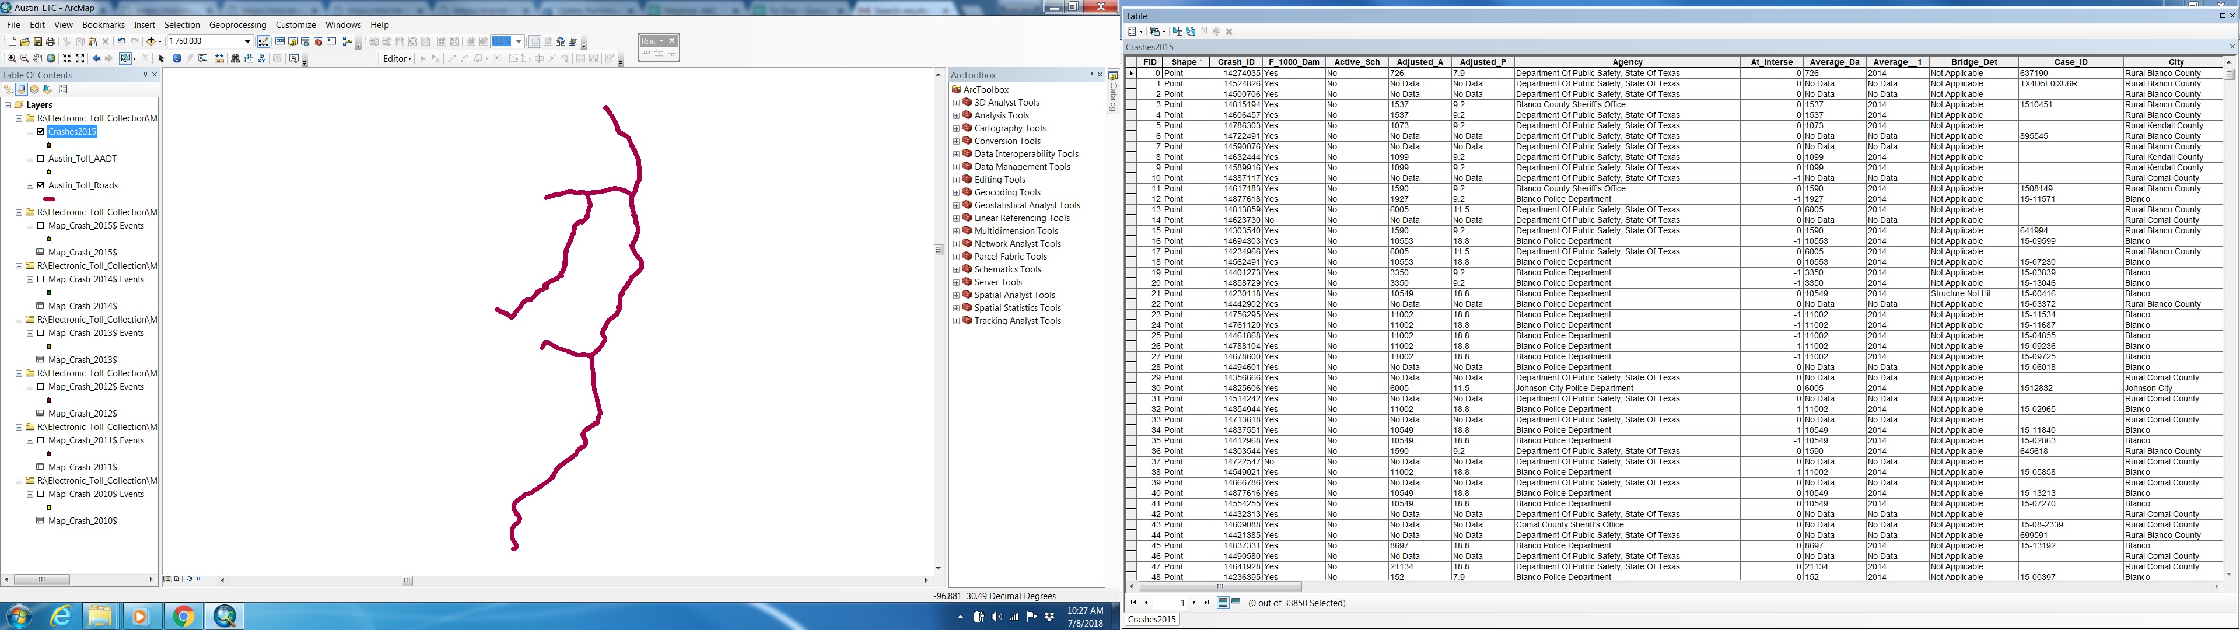
Task: Click the Agency column header
Action: (1626, 62)
